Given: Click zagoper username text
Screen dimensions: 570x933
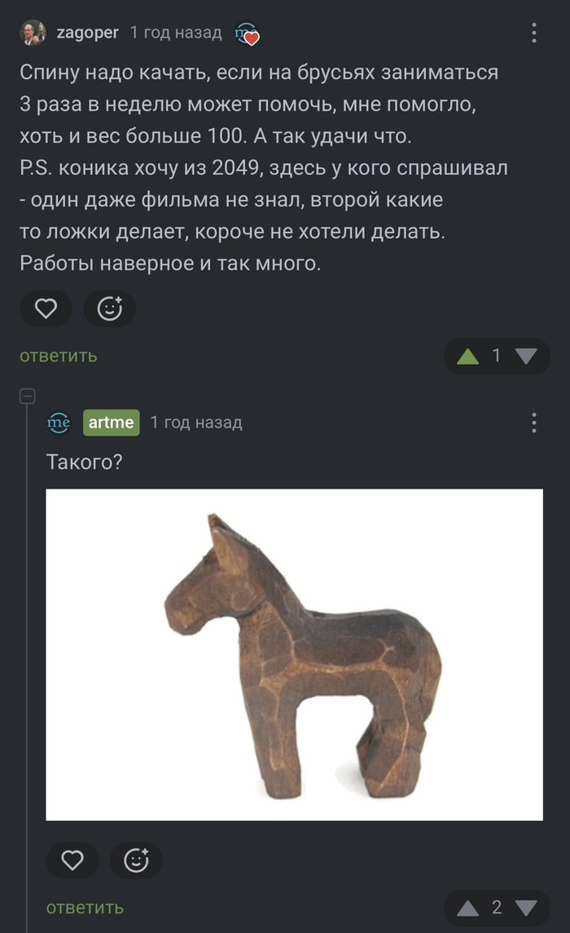Looking at the screenshot, I should (x=87, y=33).
